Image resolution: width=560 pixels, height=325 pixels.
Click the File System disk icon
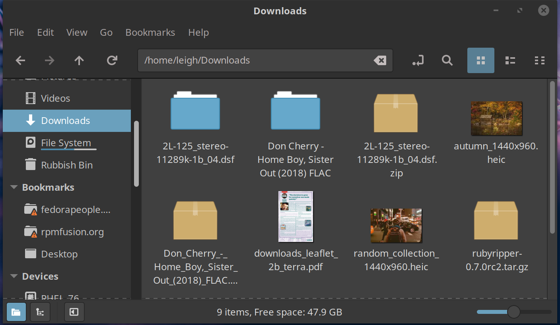pyautogui.click(x=30, y=143)
